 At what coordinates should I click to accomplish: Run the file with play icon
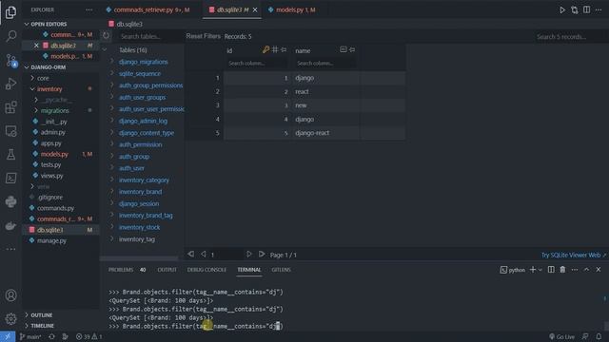coord(562,10)
